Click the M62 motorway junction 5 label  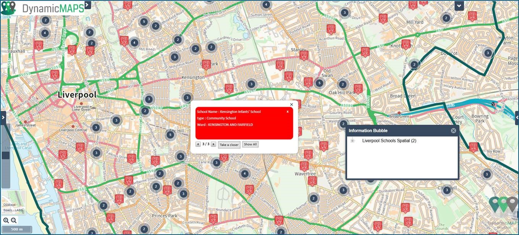[493, 104]
